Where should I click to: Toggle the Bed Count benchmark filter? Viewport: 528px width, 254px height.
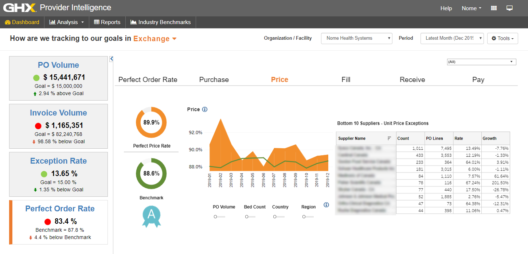point(250,216)
